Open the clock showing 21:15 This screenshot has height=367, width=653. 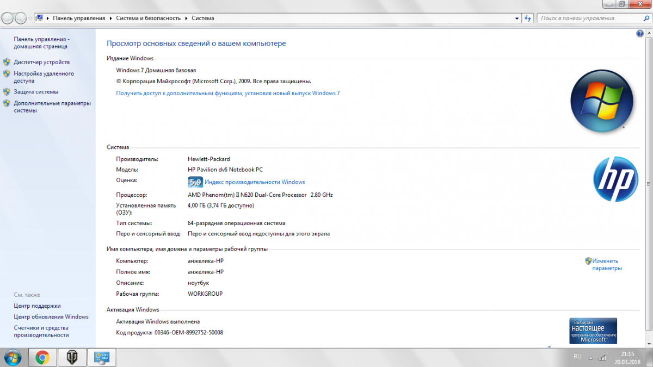[x=627, y=357]
